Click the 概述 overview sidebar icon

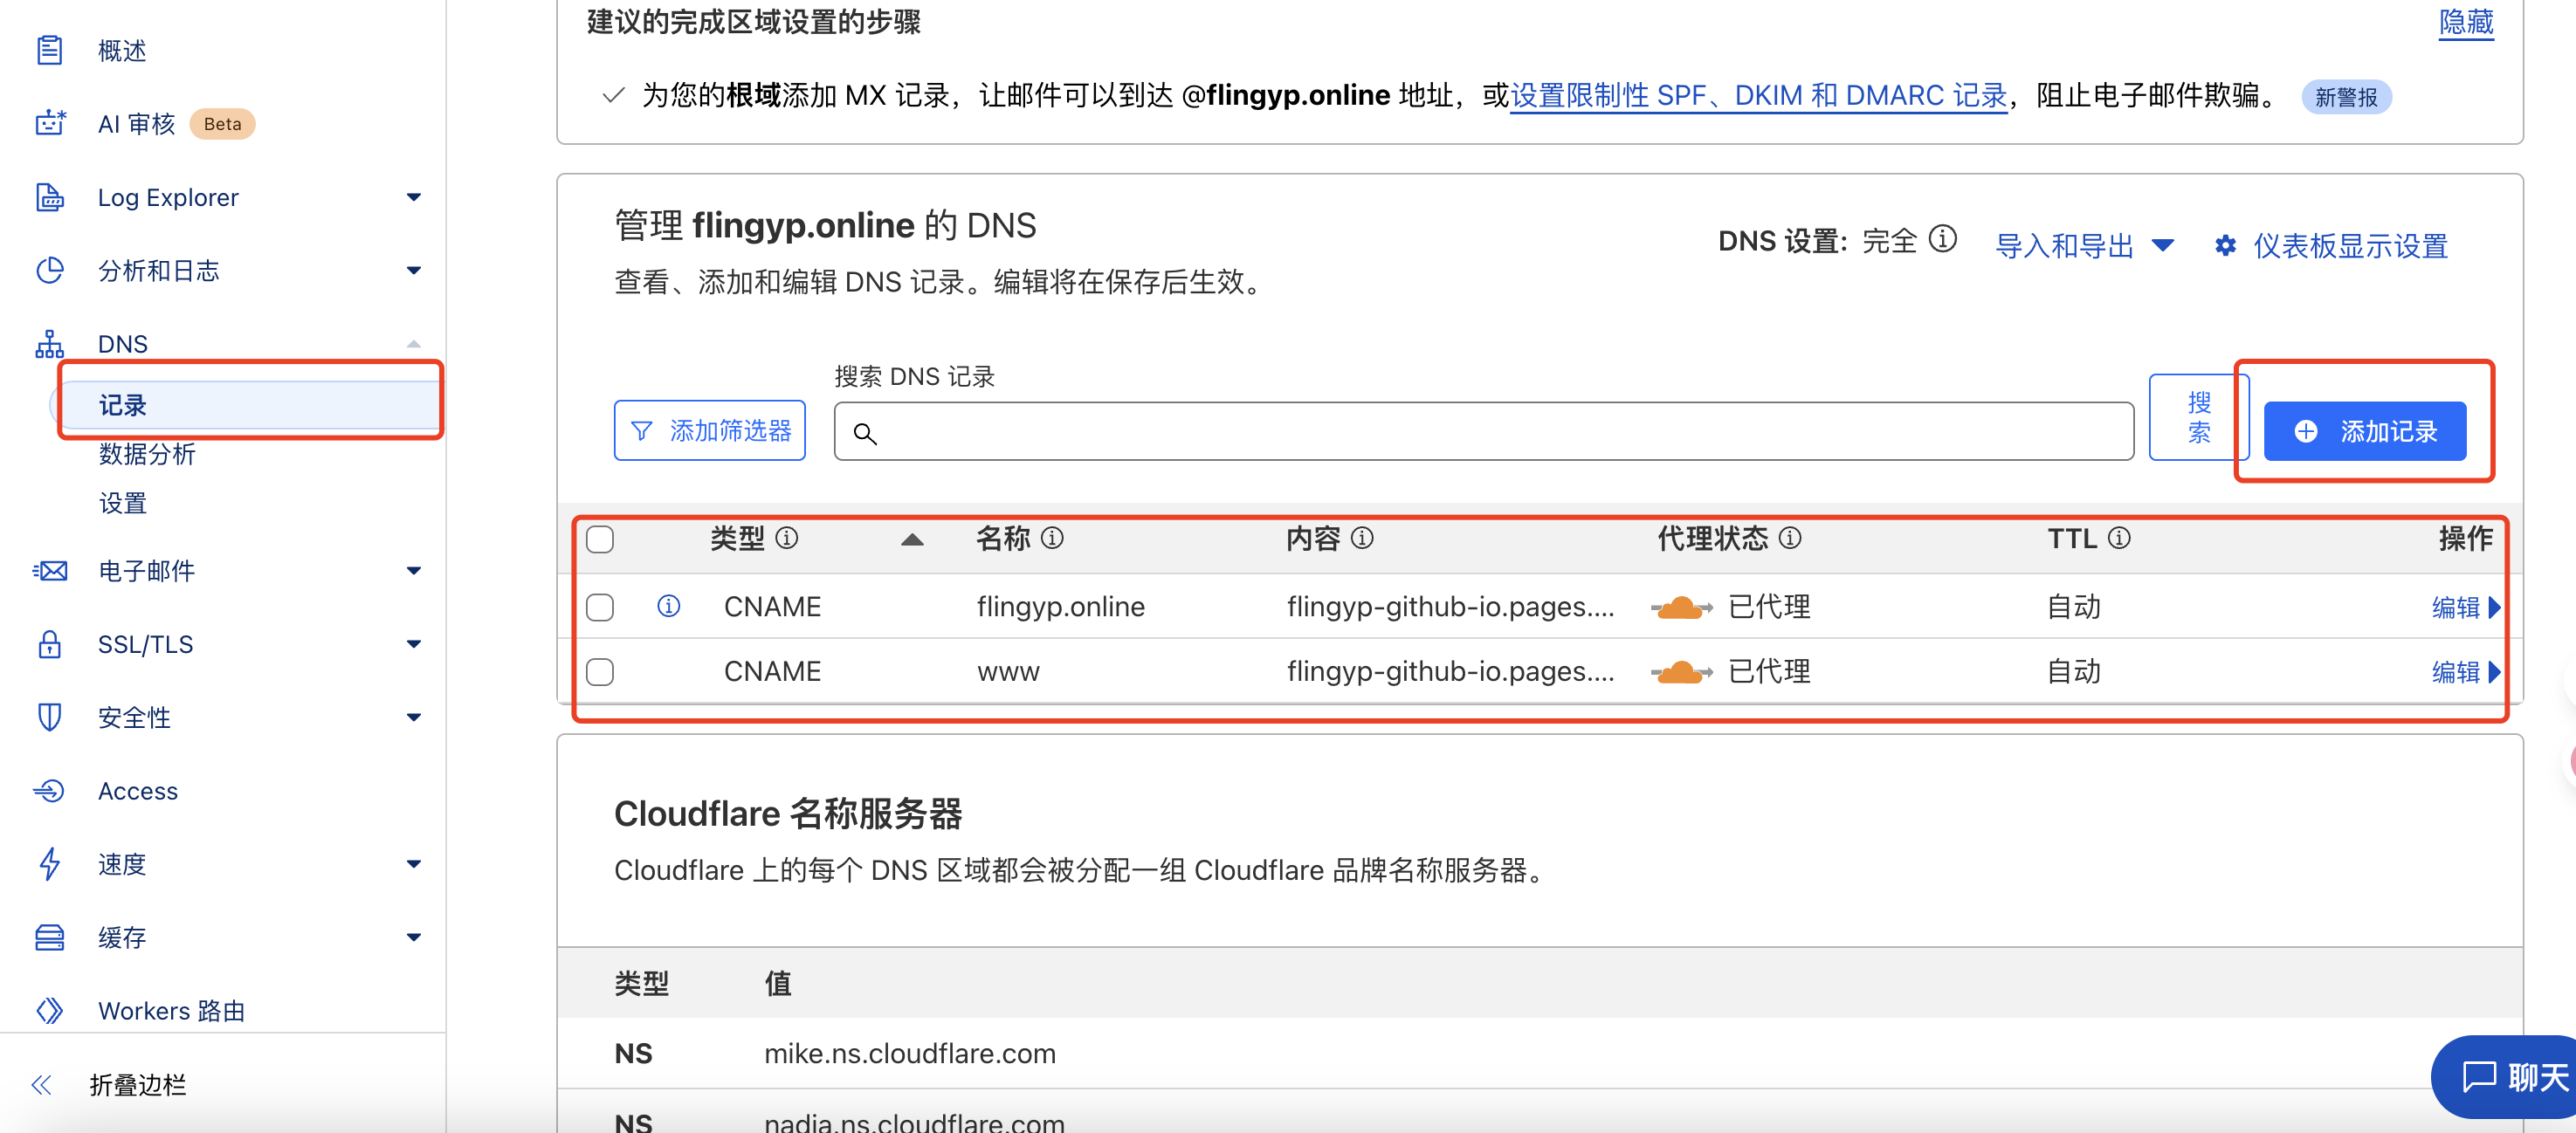(x=49, y=50)
